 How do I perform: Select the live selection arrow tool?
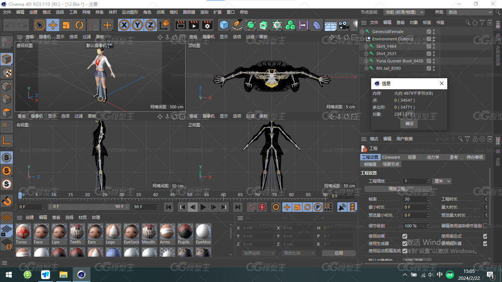pos(40,25)
